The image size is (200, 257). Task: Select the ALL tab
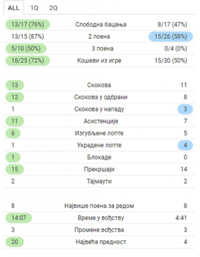(14, 8)
